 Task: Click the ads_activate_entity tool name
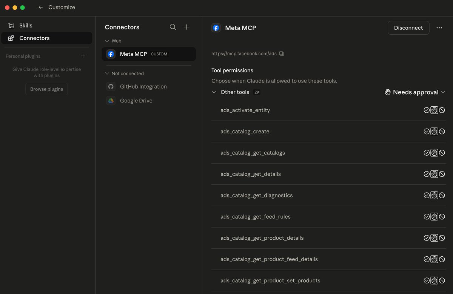tap(245, 110)
